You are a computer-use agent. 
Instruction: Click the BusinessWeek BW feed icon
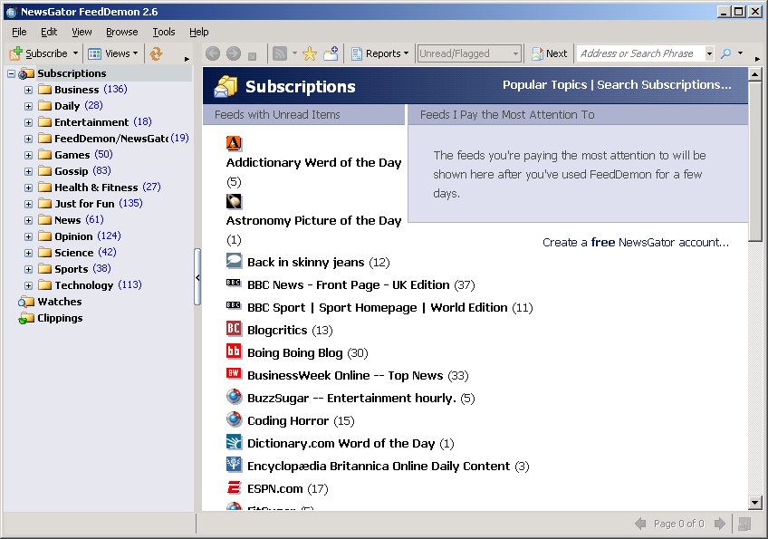pos(234,373)
